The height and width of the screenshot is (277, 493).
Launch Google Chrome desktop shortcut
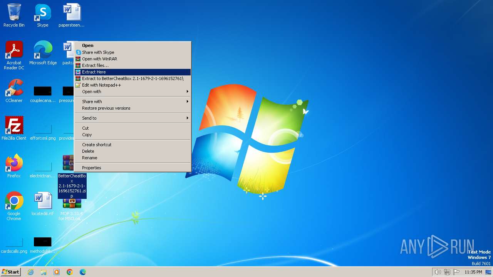click(14, 206)
